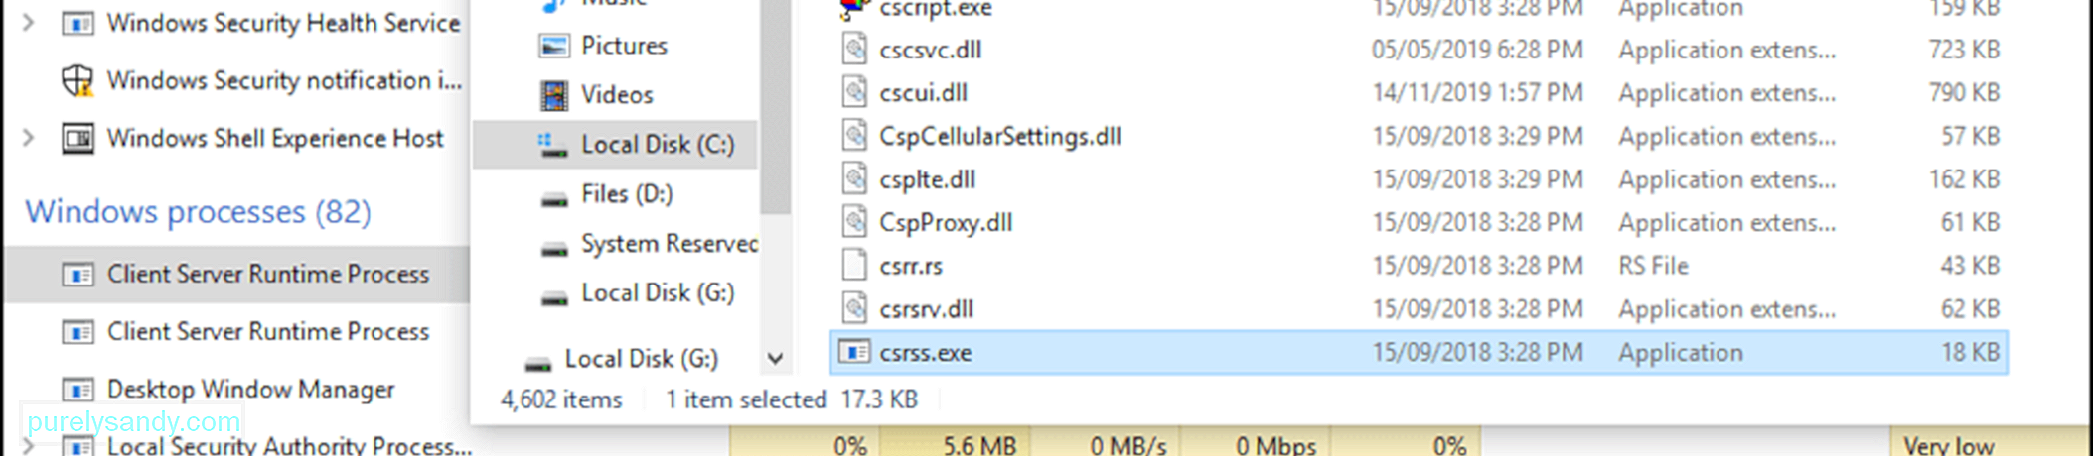The width and height of the screenshot is (2093, 456).
Task: Expand the Windows Shell Experience Host process
Action: tap(29, 138)
